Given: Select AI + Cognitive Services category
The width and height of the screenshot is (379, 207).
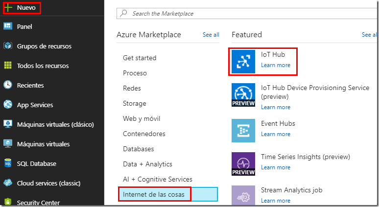Looking at the screenshot, I should (158, 180).
